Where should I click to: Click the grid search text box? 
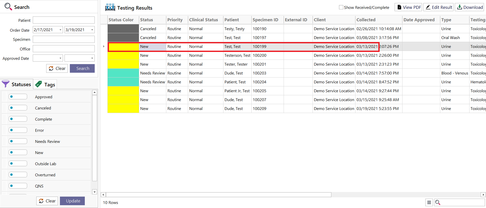[463, 202]
